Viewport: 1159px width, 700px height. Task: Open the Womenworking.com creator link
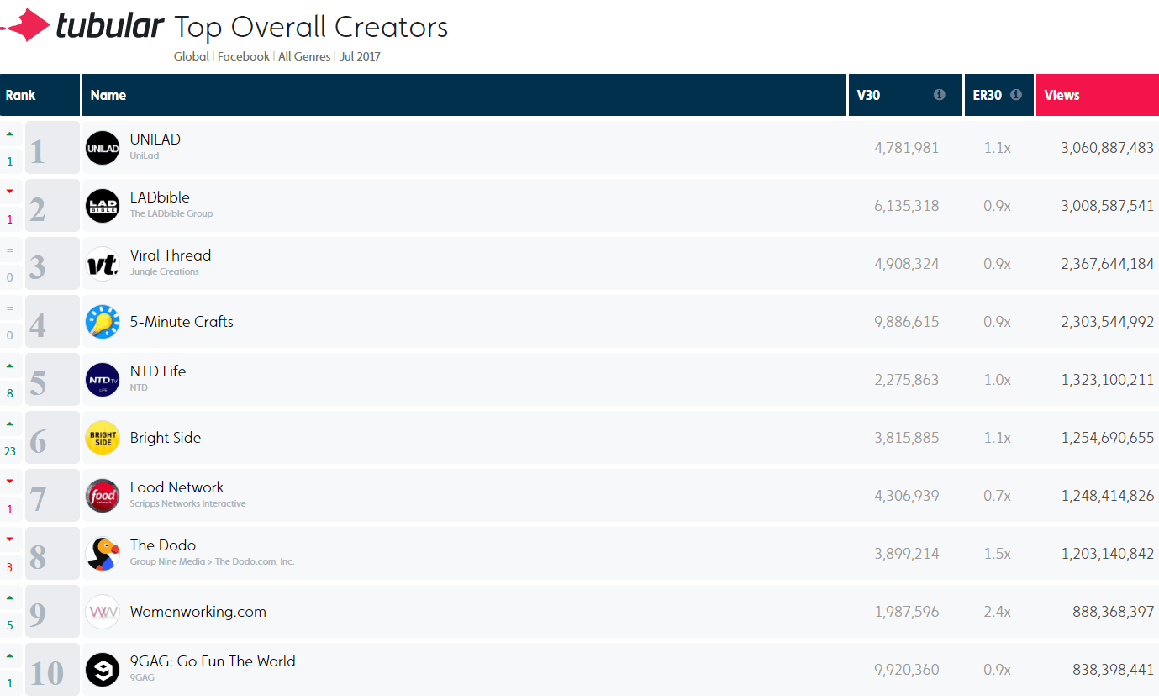pos(198,612)
